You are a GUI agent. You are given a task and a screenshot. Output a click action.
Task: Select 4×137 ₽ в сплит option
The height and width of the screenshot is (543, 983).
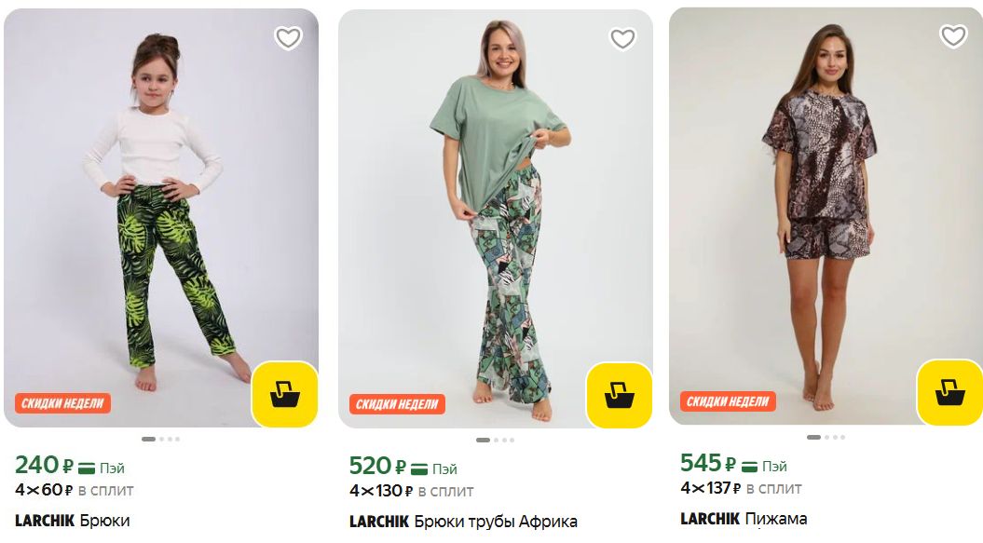point(741,488)
